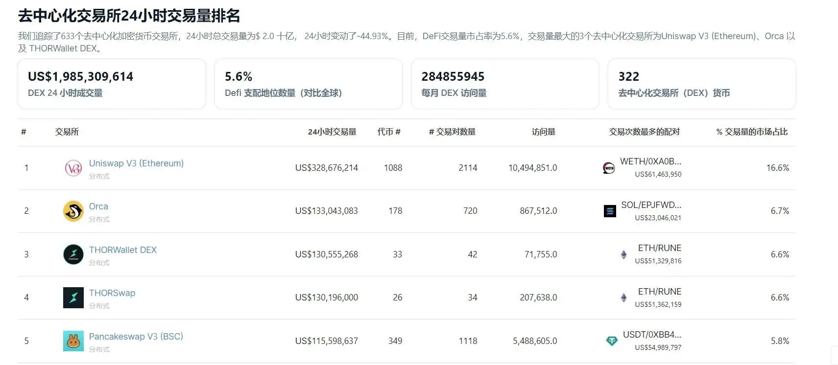The image size is (838, 365).
Task: Open the Orca exchange link
Action: click(98, 206)
